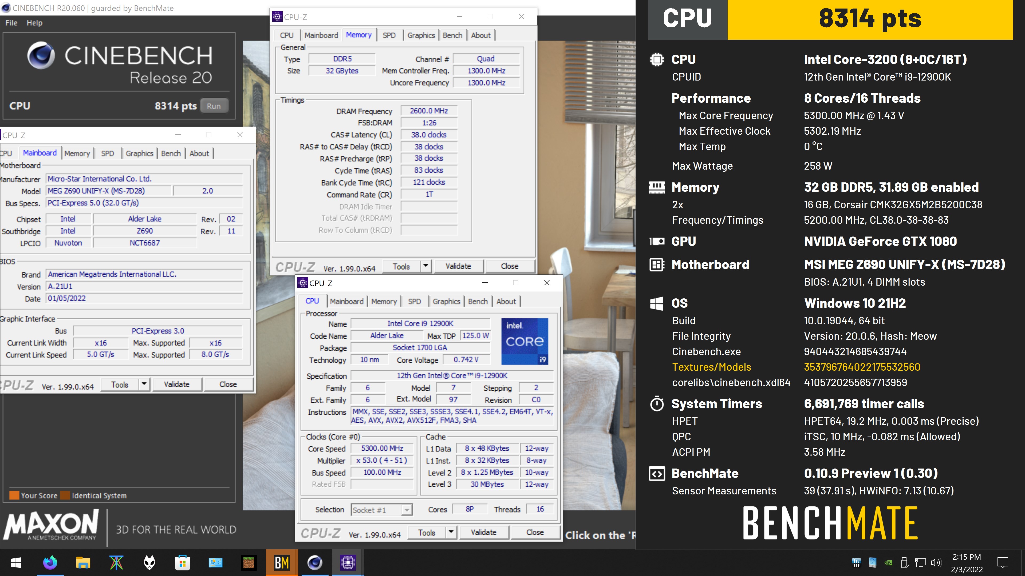
Task: Switch to SPD tab in Memory CPU-Z window
Action: [389, 35]
